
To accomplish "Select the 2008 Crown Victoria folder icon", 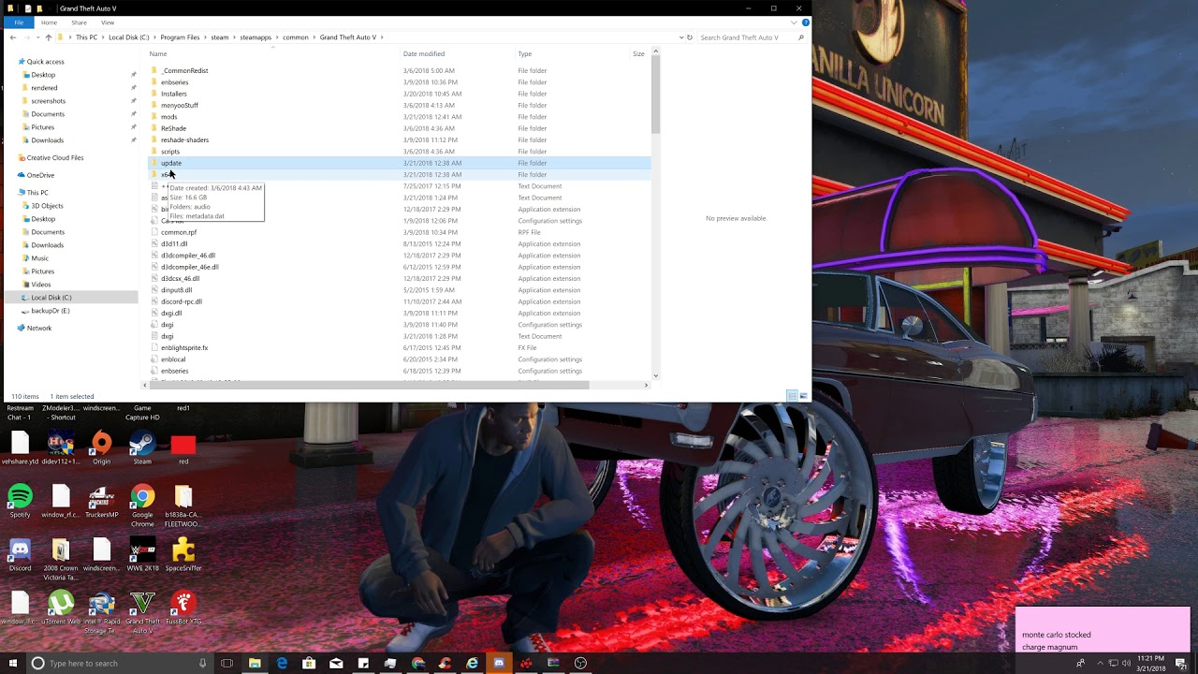I will (61, 559).
